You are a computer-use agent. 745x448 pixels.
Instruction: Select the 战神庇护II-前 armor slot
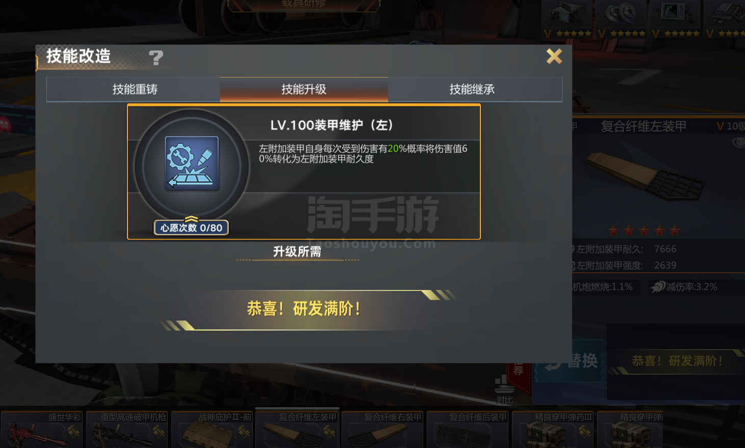tap(212, 430)
